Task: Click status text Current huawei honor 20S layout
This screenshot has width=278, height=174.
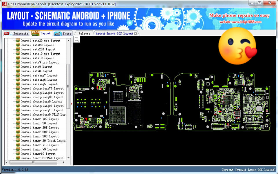Action: tap(248, 170)
